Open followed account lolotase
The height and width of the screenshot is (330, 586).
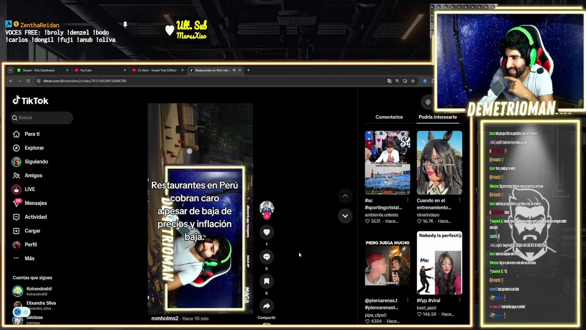34,319
